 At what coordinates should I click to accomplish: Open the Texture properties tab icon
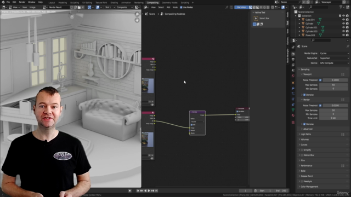point(293,123)
